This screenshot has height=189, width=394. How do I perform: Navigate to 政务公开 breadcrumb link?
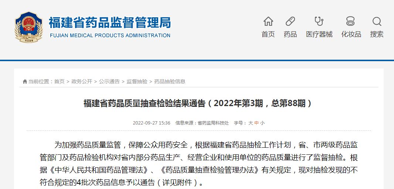82,81
